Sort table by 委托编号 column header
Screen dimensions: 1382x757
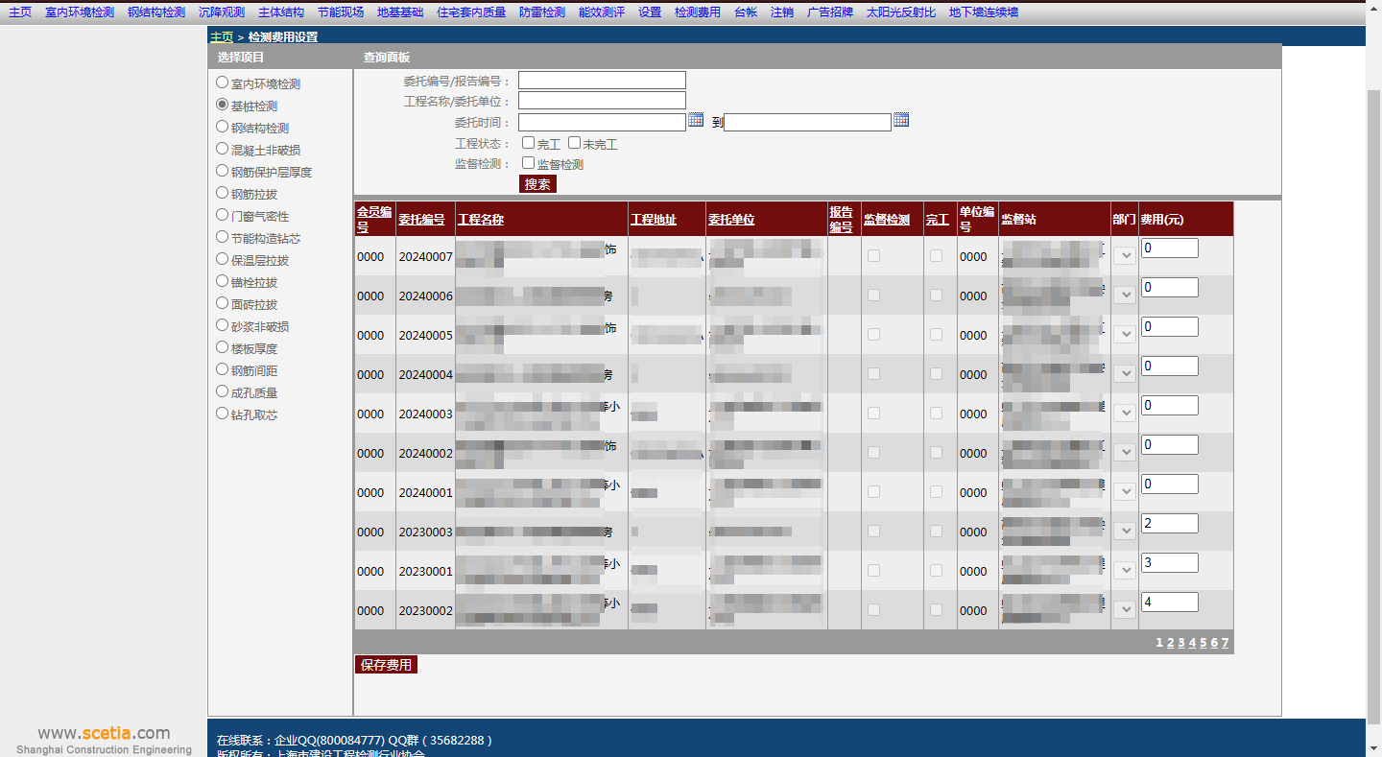point(421,220)
